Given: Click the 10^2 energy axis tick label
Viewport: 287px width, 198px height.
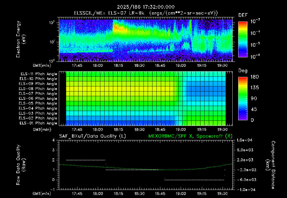Looking at the screenshot, I should pos(52,23).
